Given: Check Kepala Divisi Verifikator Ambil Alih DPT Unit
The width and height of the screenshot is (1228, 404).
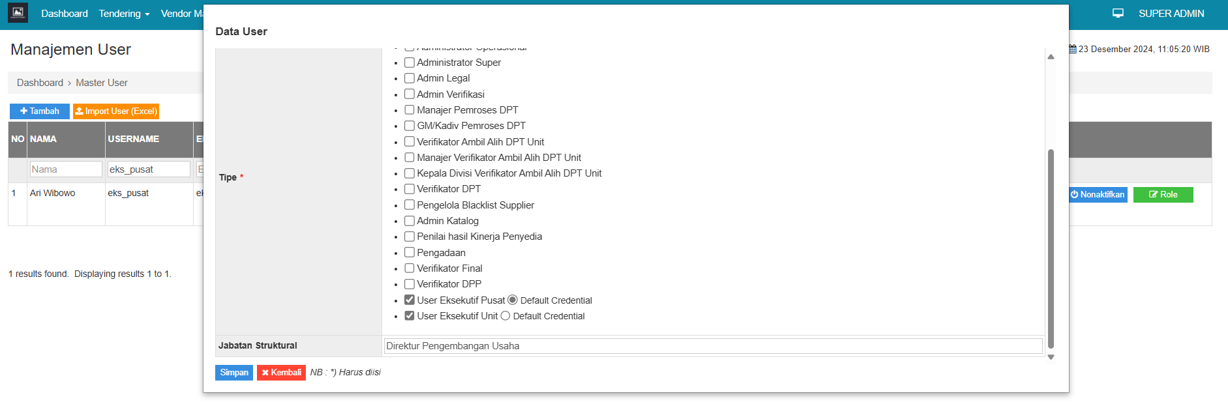Looking at the screenshot, I should click(410, 173).
